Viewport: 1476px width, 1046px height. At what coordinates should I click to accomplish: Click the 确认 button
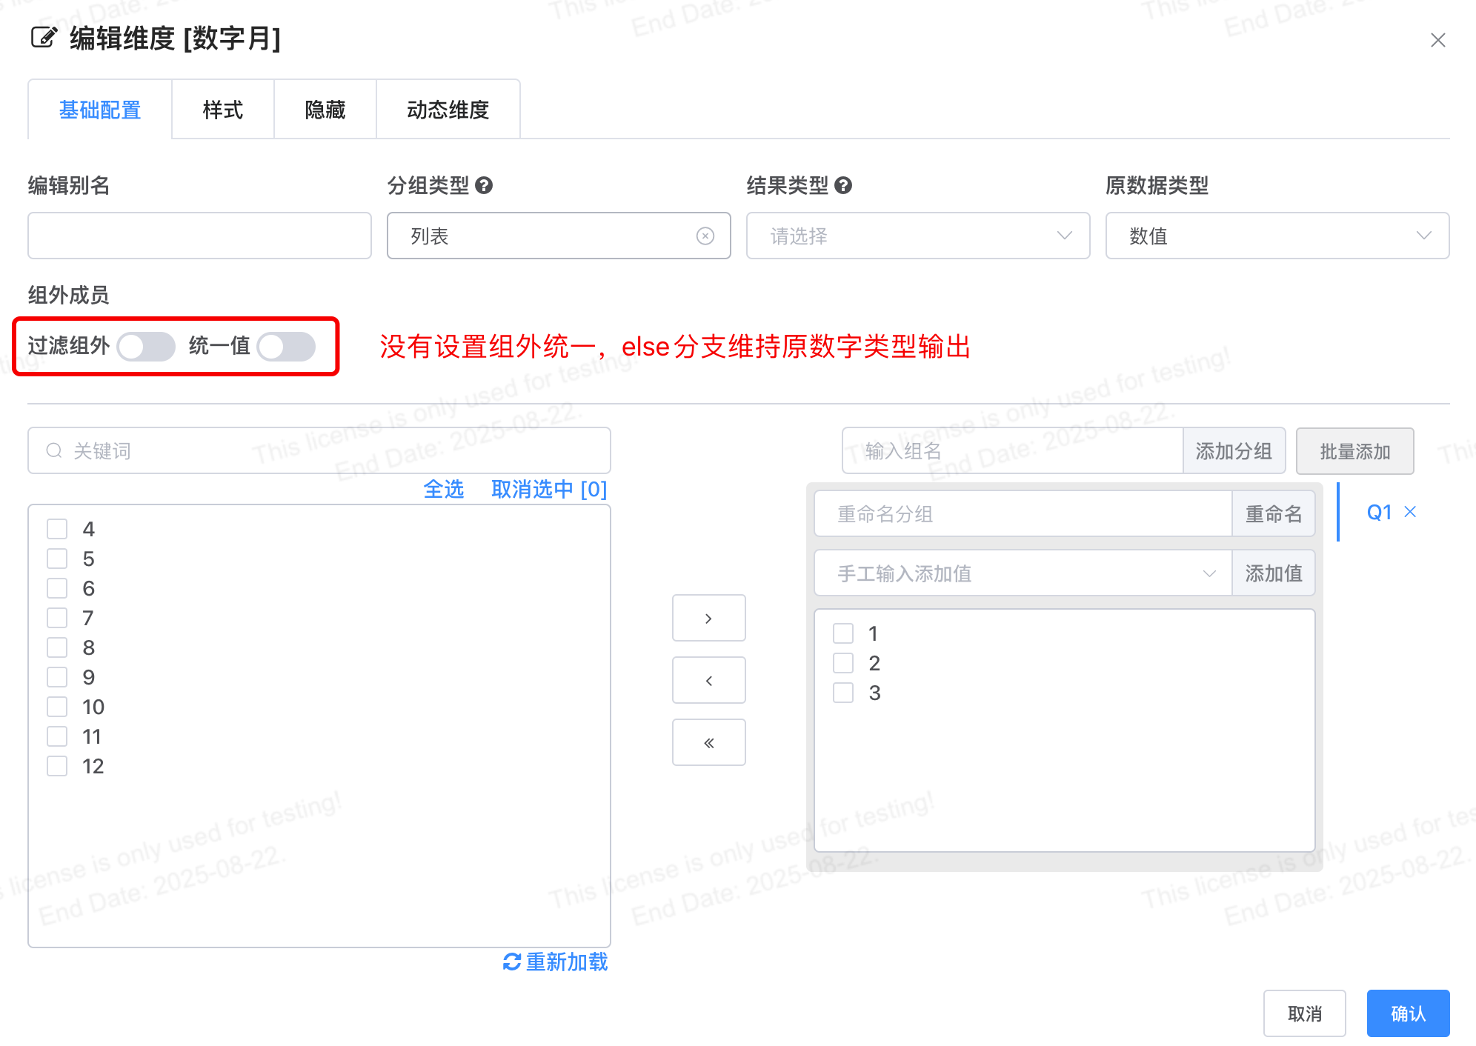click(1407, 1013)
